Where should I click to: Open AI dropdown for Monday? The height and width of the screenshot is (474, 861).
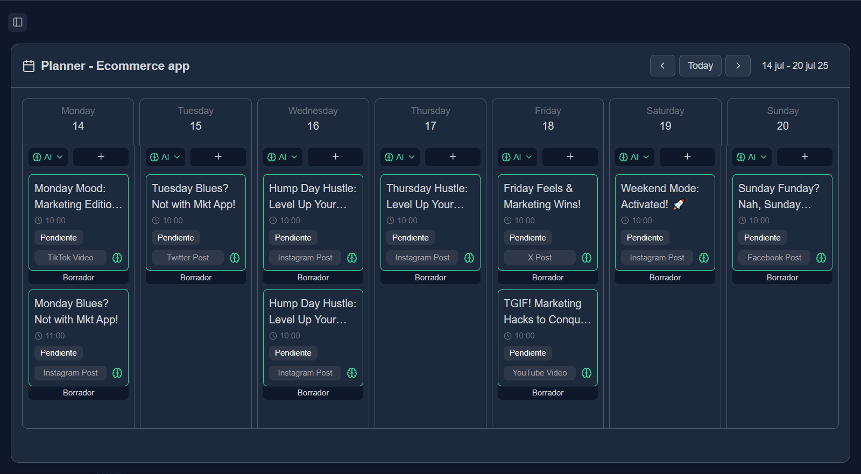[x=48, y=157]
